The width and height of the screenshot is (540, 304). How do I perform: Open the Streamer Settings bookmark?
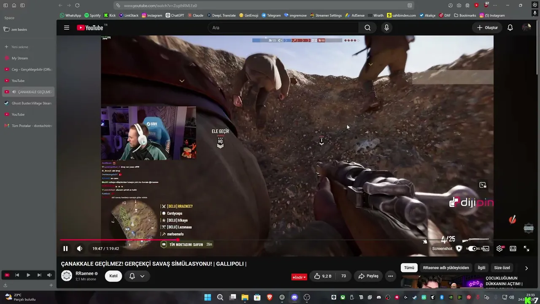click(326, 16)
